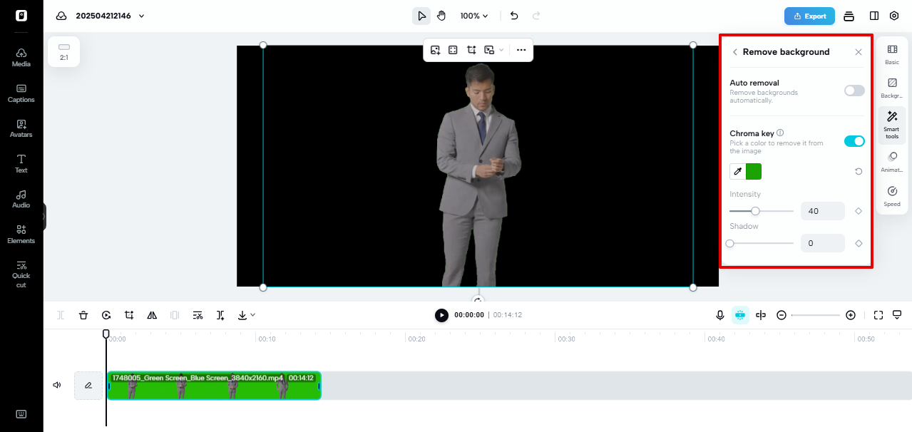This screenshot has height=432, width=912.
Task: Switch to the Smart tools tab
Action: 892,125
